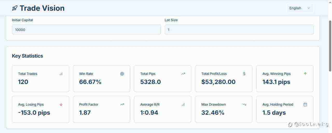Click the Trade Vision title

[42, 8]
